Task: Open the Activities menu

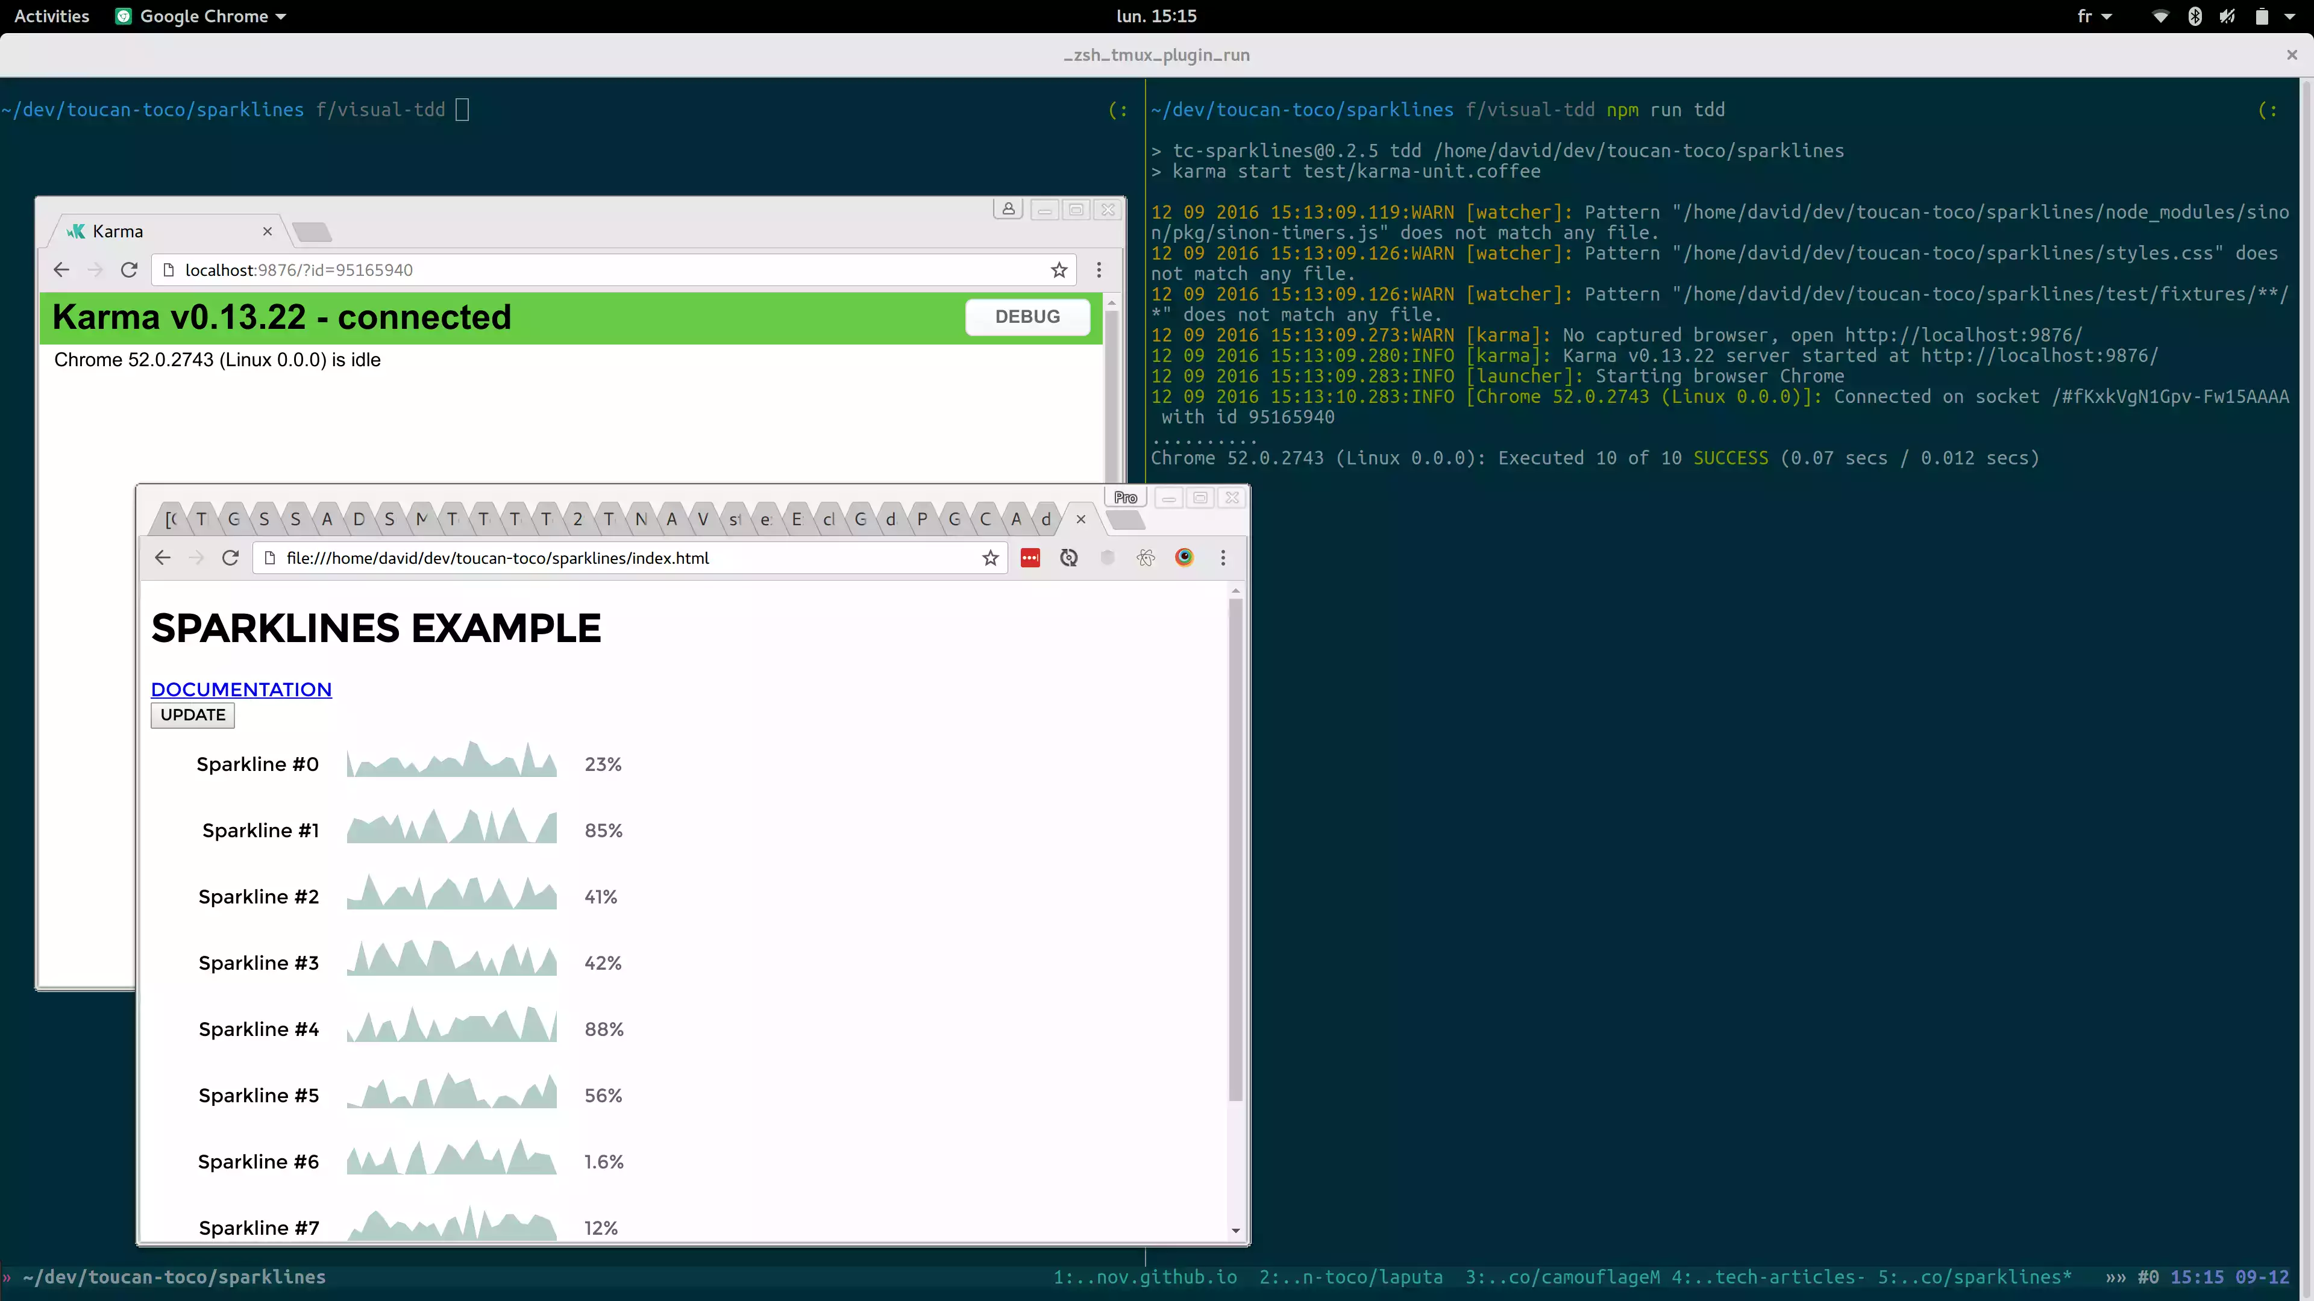Action: (x=50, y=15)
